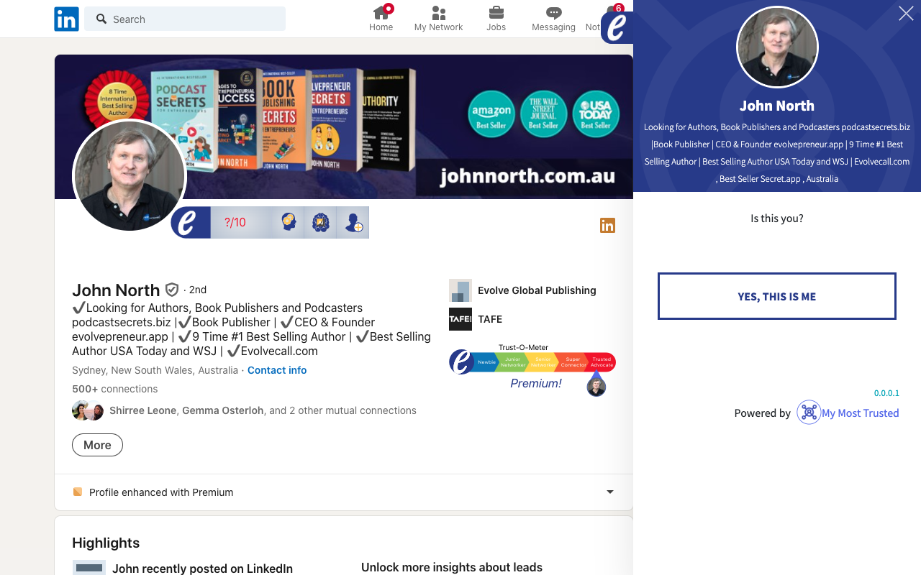Screen dimensions: 921x575
Task: Open the Messaging tab
Action: (x=553, y=19)
